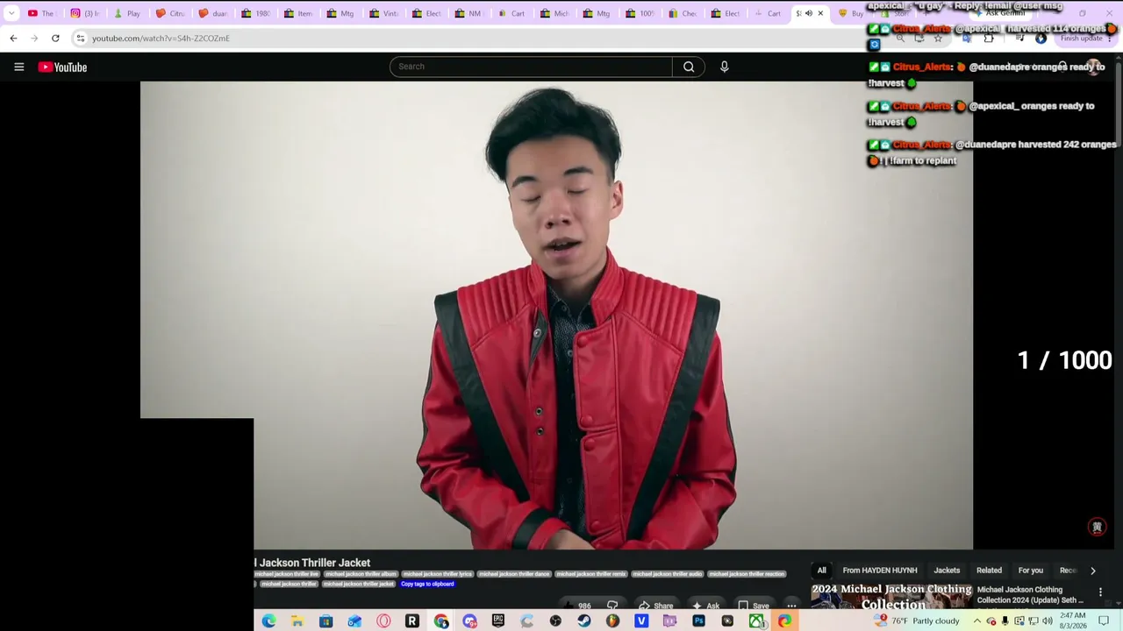The width and height of the screenshot is (1123, 631).
Task: Search by voice with the microphone icon
Action: (x=725, y=67)
